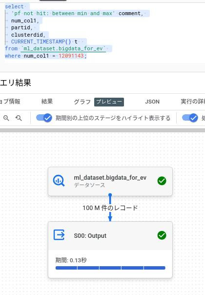The height and width of the screenshot is (295, 205).
Task: Open the JSON tab
Action: (x=152, y=102)
